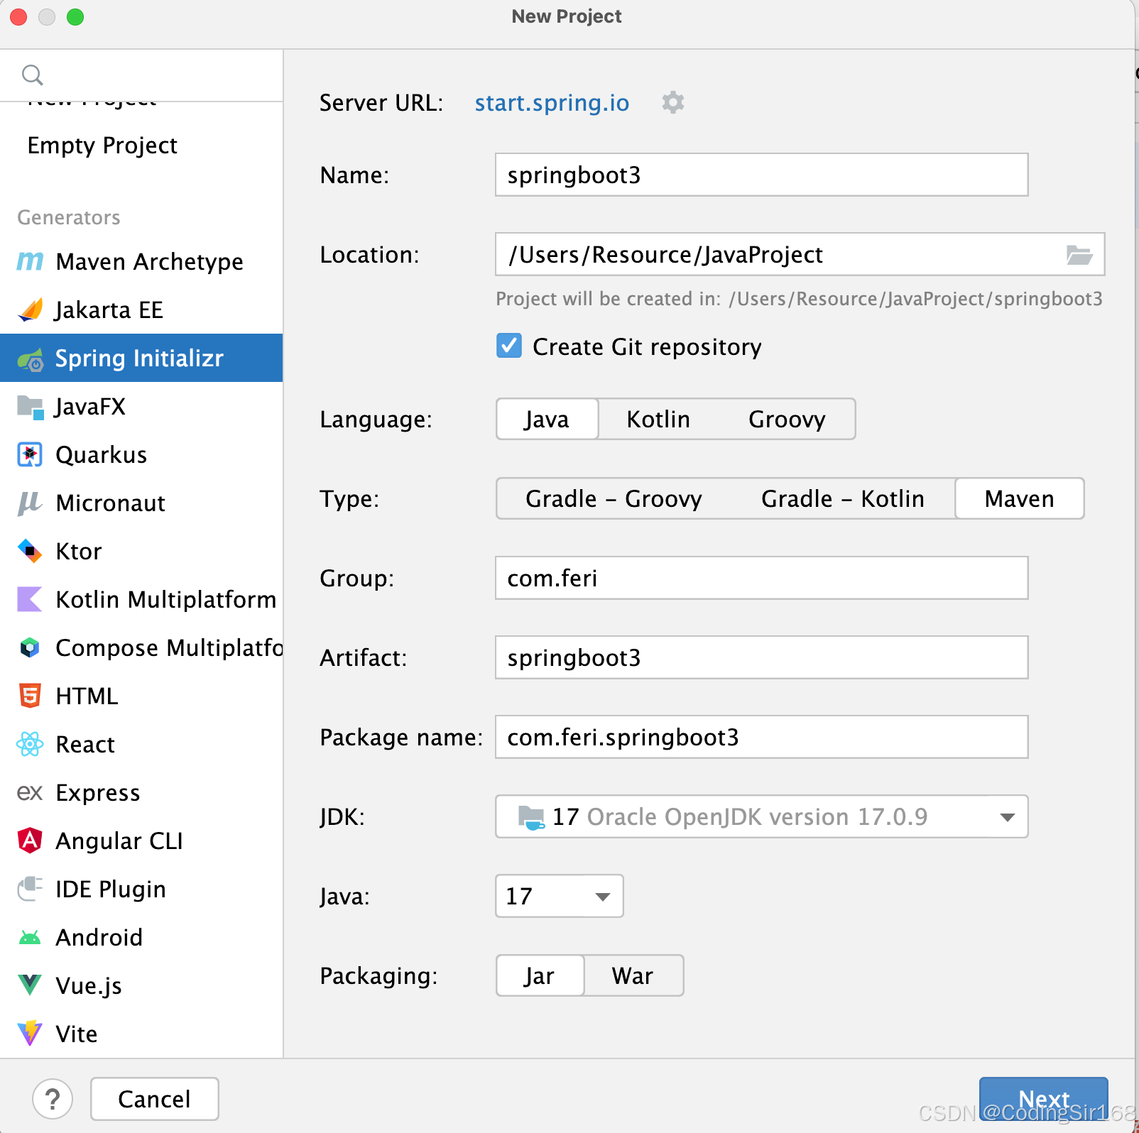1139x1133 pixels.
Task: Click the Vite lightning icon
Action: (x=30, y=1034)
